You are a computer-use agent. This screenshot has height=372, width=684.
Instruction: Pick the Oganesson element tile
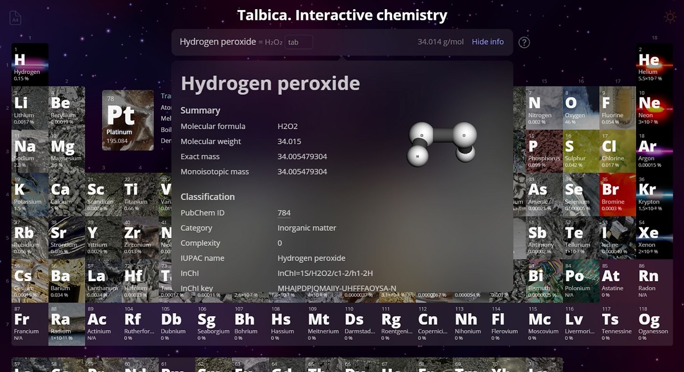655,324
